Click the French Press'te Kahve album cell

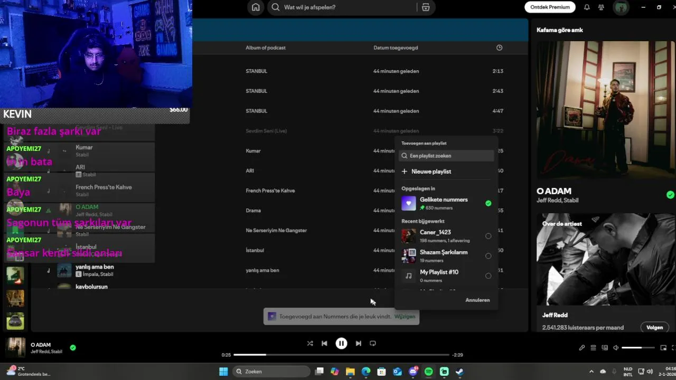270,191
